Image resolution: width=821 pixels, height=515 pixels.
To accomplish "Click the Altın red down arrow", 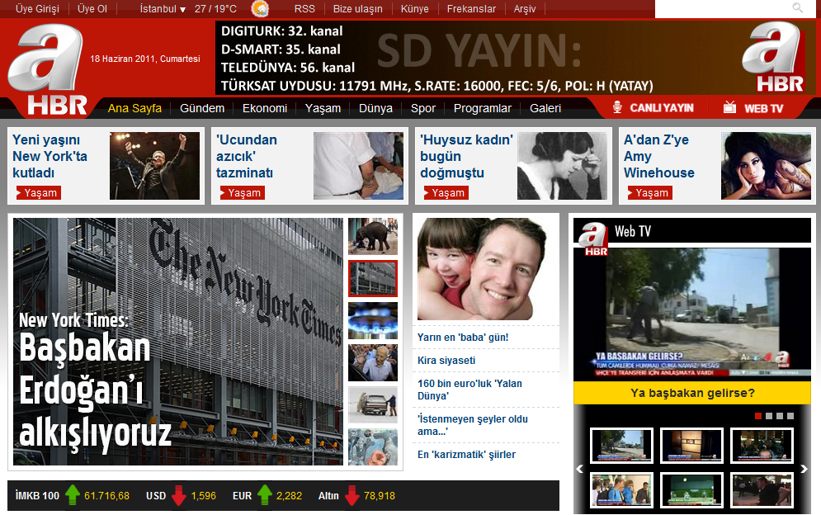I will pos(352,495).
